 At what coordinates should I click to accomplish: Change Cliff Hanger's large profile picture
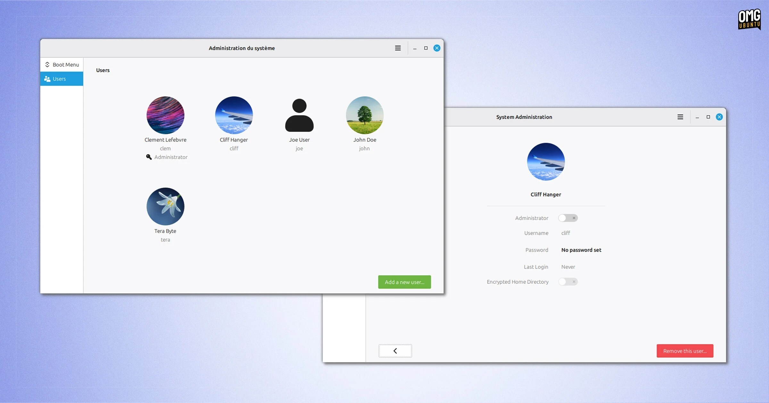[546, 162]
